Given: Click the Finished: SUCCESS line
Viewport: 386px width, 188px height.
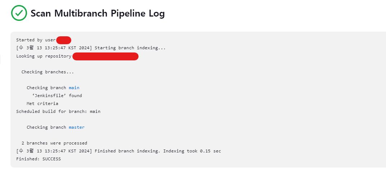Looking at the screenshot, I should pyautogui.click(x=39, y=159).
